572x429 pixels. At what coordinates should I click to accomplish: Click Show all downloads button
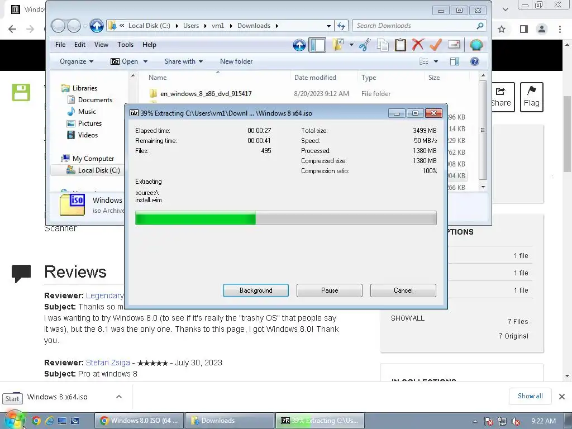[530, 396]
